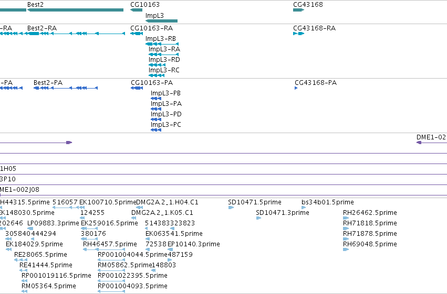This screenshot has width=447, height=294.
Task: Select EP10140.3prime EST
Action: pos(170,249)
